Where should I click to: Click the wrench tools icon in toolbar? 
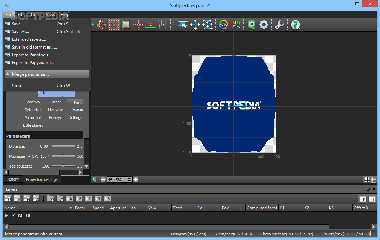tap(279, 25)
